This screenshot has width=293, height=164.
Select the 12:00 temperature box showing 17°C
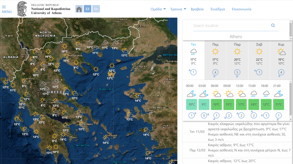[x=241, y=104]
